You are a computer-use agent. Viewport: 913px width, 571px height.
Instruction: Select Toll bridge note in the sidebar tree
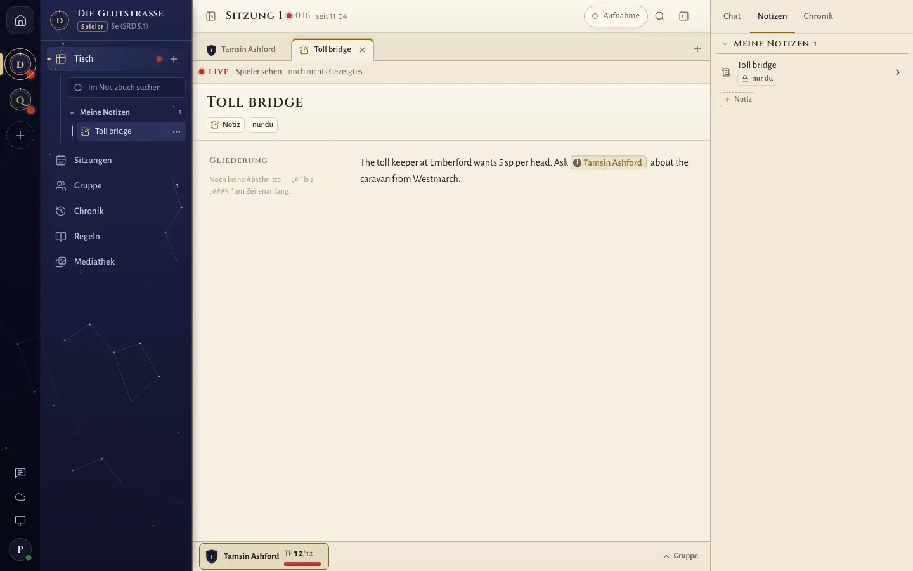(x=131, y=131)
